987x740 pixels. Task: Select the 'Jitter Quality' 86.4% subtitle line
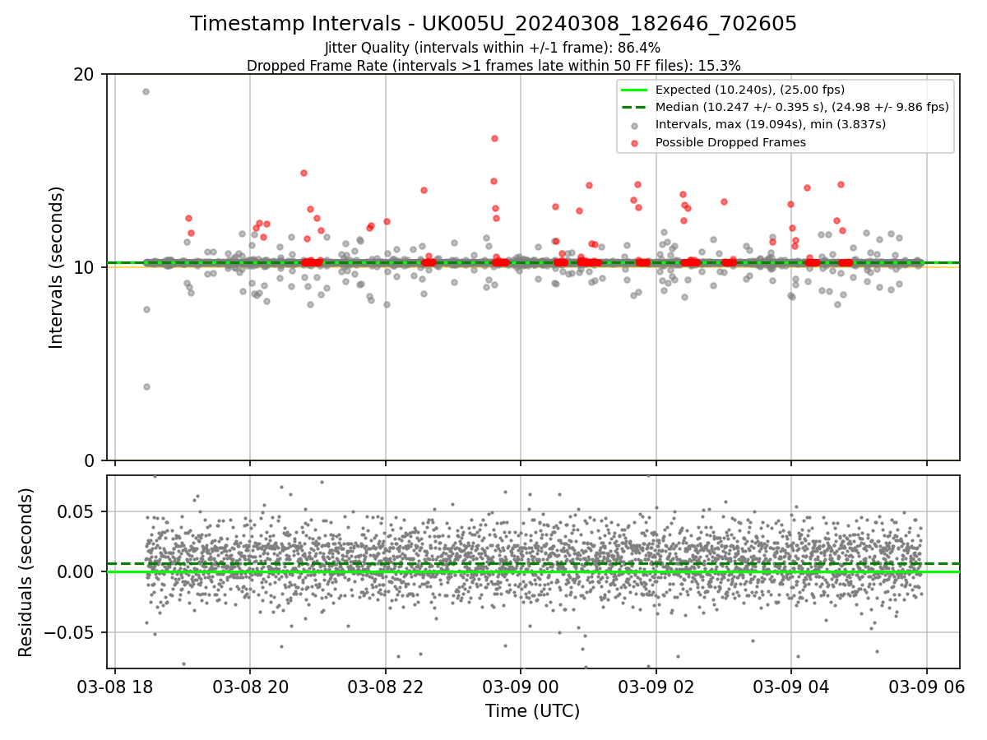coord(493,48)
